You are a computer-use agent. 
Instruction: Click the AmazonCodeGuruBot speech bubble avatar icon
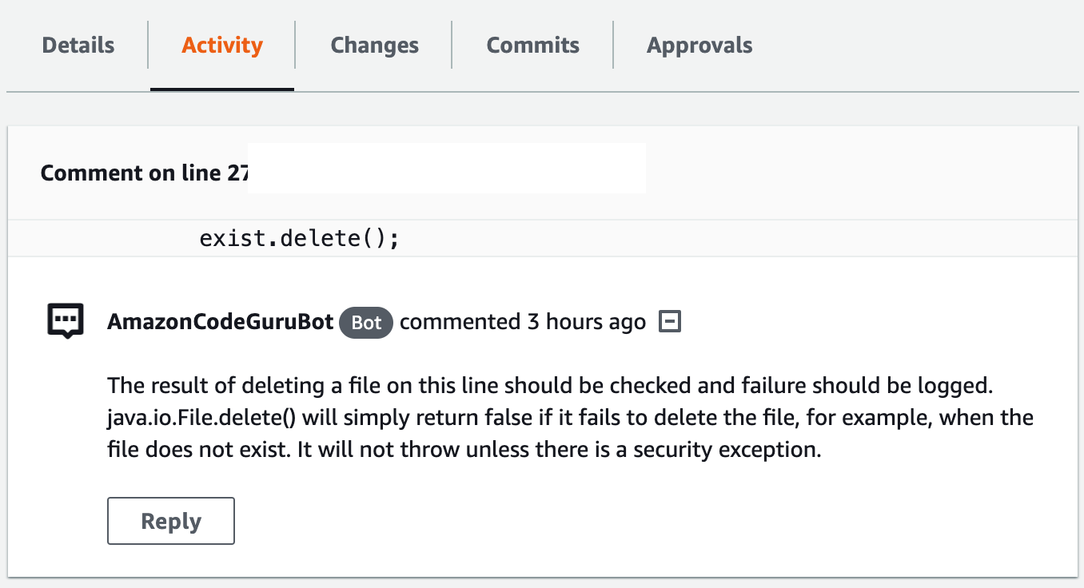pyautogui.click(x=66, y=320)
